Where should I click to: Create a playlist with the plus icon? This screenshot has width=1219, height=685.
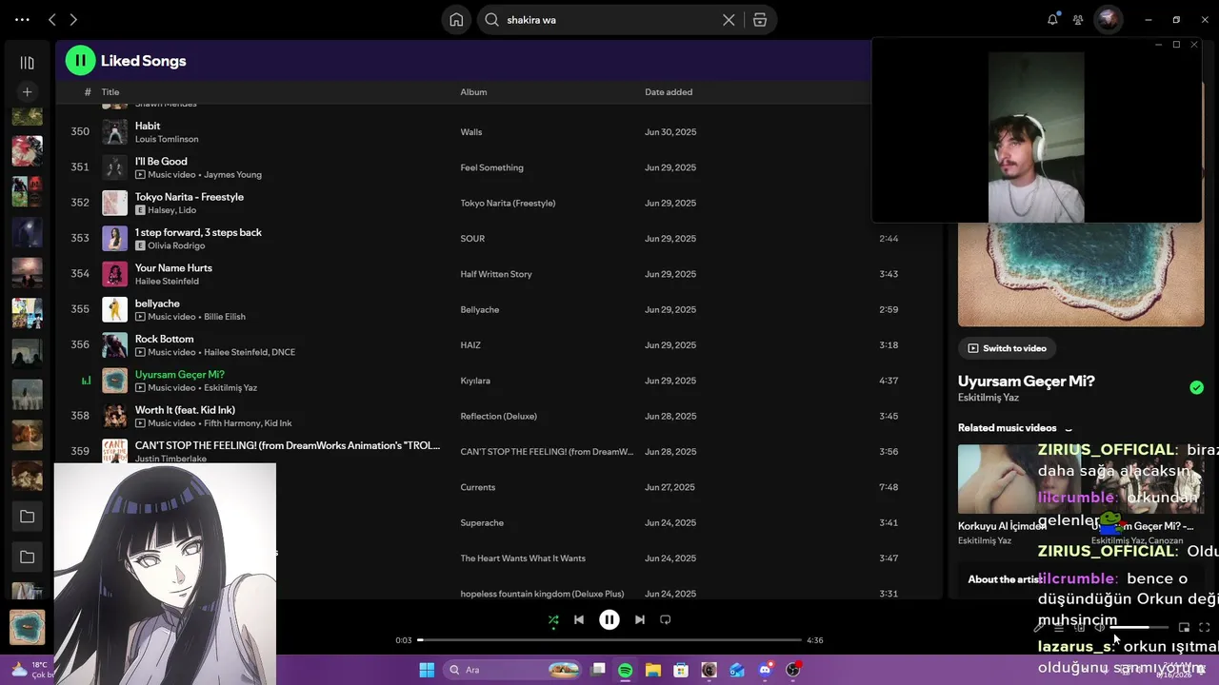(27, 92)
